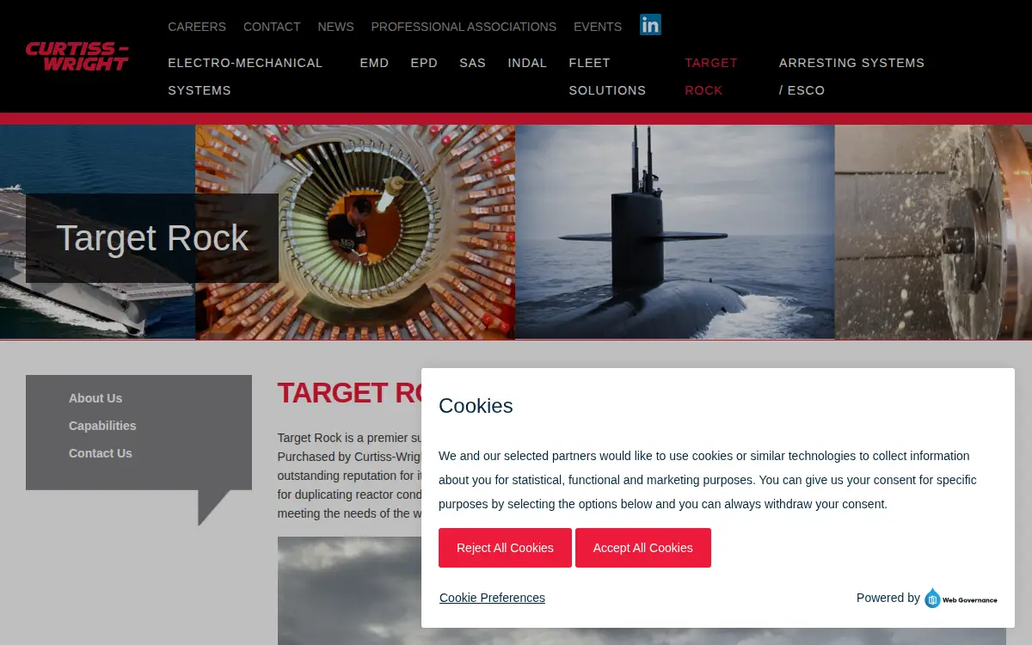Open Professional Associations link
Screen dimensions: 1032x645
[x=464, y=27]
